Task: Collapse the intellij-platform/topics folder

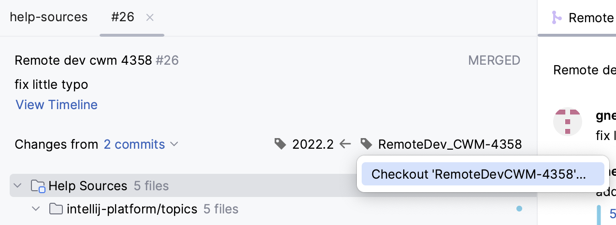Action: pos(36,209)
